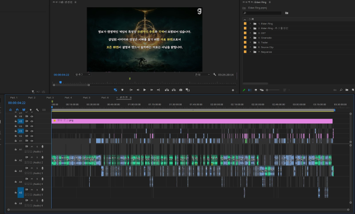The height and width of the screenshot is (214, 355).
Task: Create new bin from project panel footer
Action: (x=347, y=90)
